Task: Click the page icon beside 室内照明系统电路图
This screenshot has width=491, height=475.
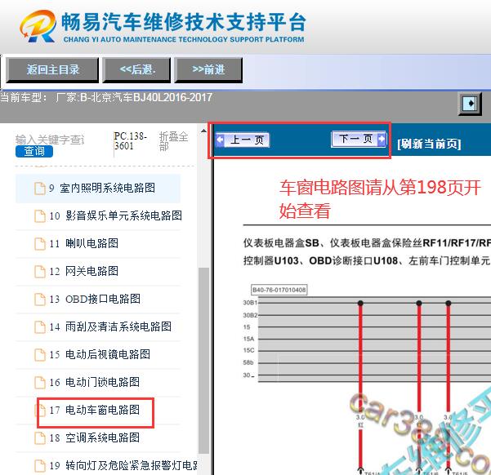Action: click(40, 188)
